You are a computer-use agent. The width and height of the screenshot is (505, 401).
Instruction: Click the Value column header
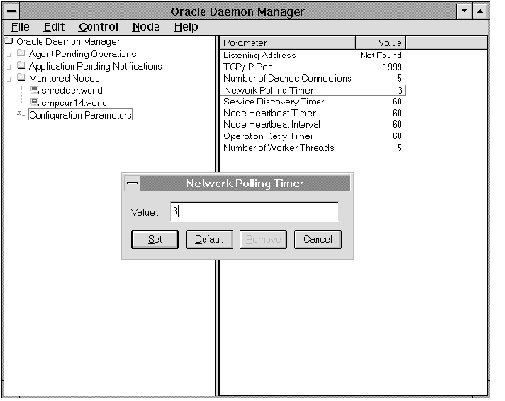click(381, 42)
